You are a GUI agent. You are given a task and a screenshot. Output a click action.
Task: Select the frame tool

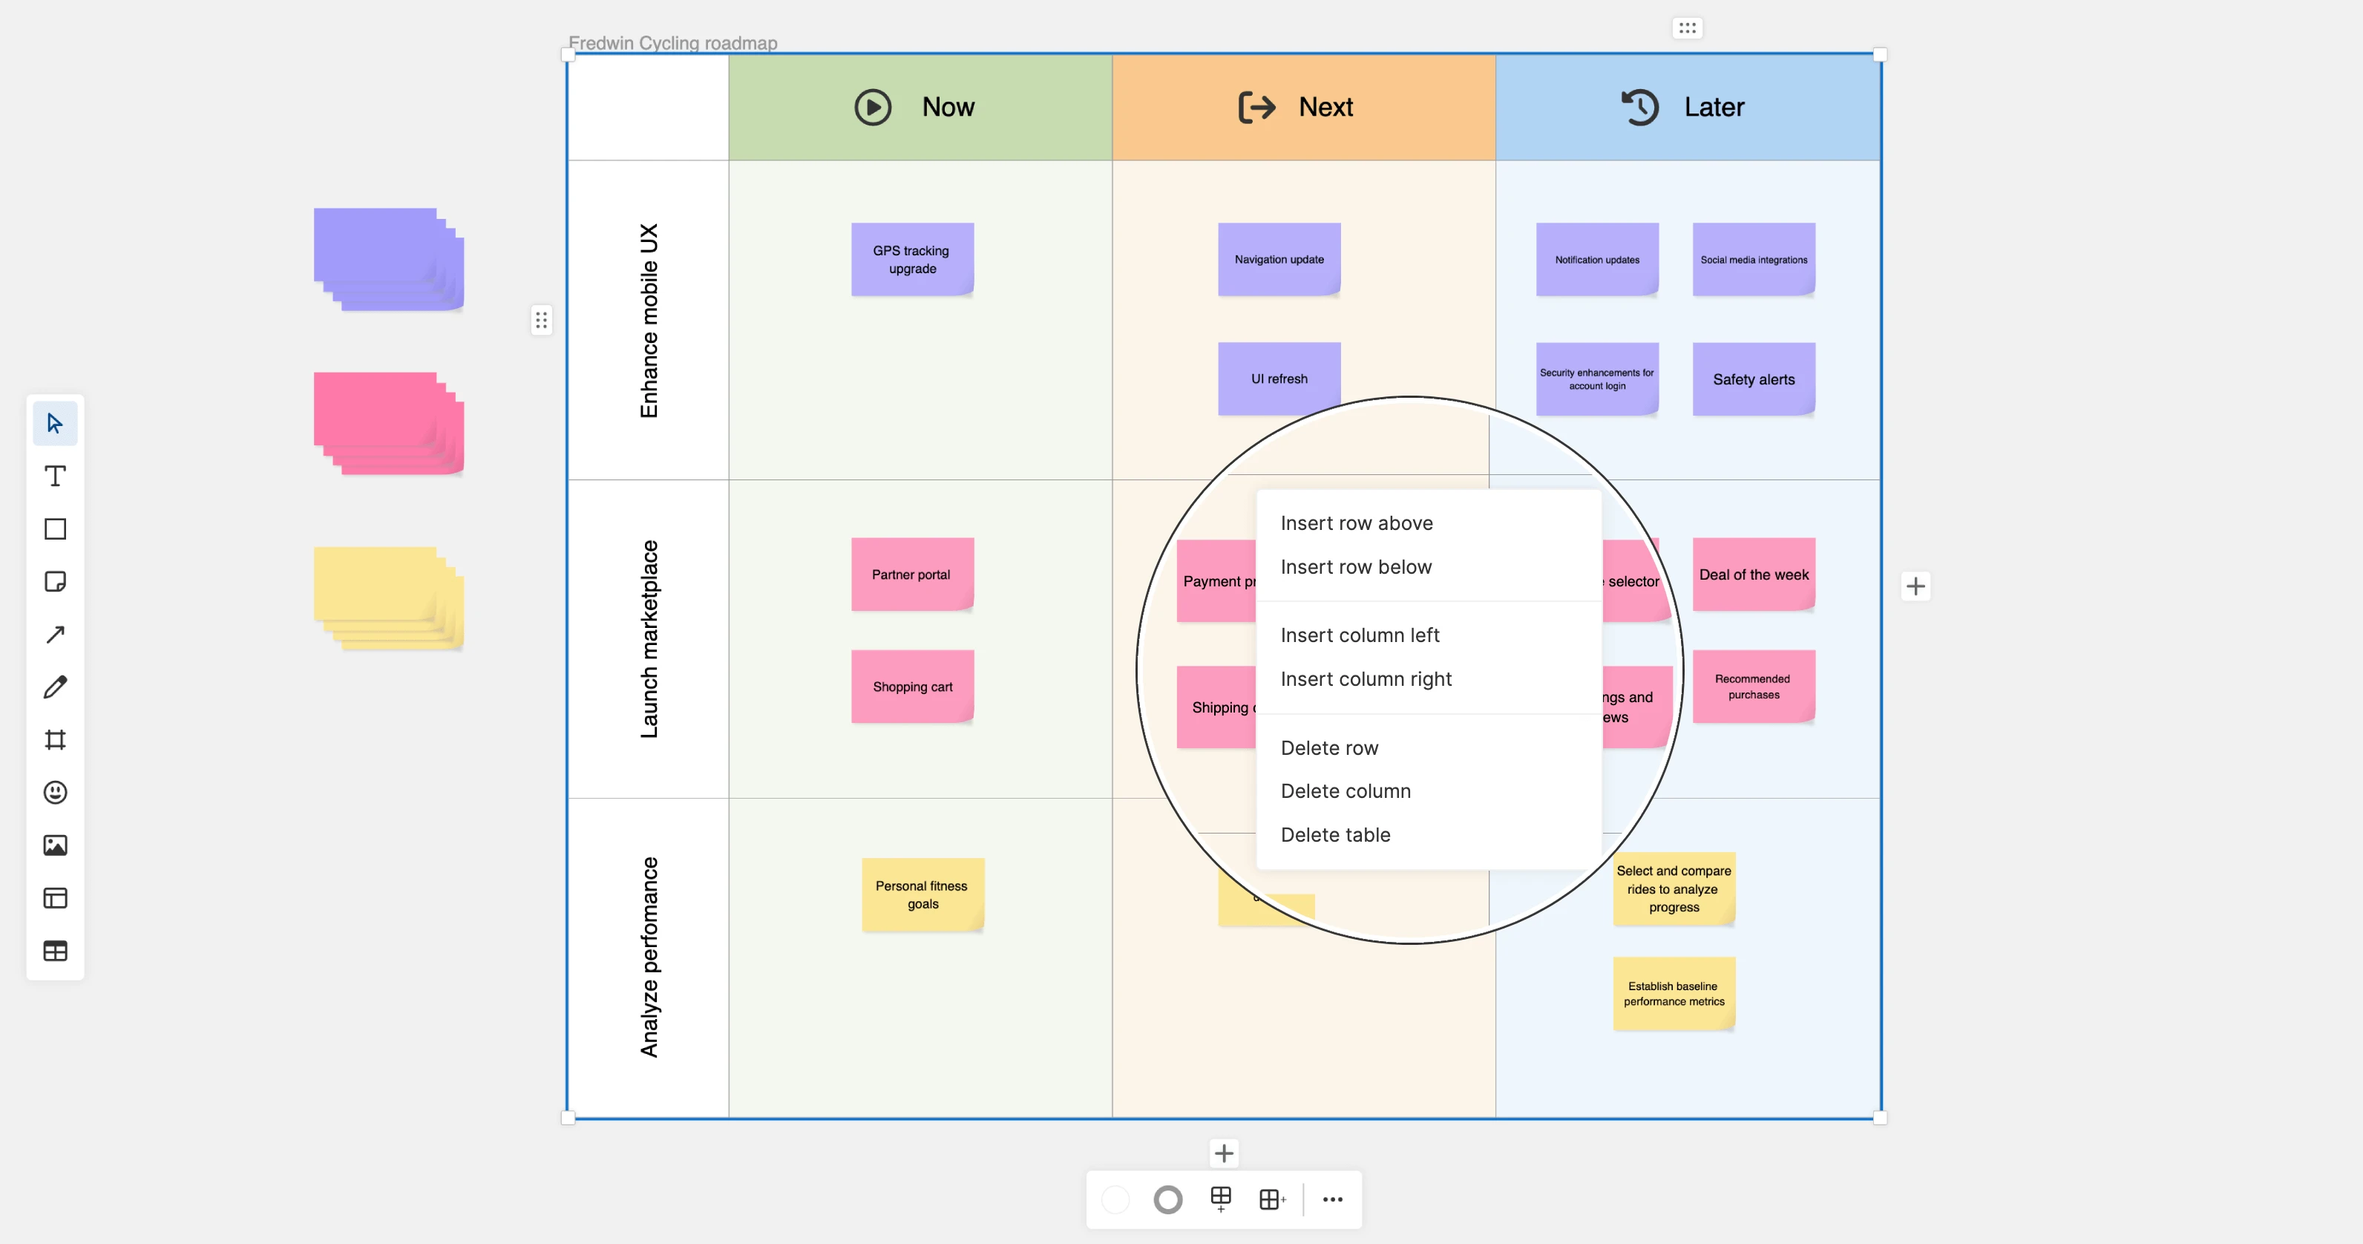click(x=55, y=739)
